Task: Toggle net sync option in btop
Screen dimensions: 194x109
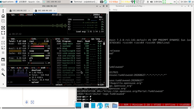Action: [19, 68]
